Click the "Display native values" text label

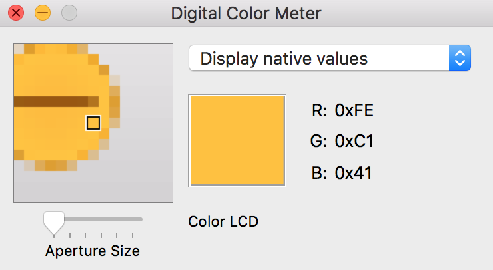[x=284, y=58]
